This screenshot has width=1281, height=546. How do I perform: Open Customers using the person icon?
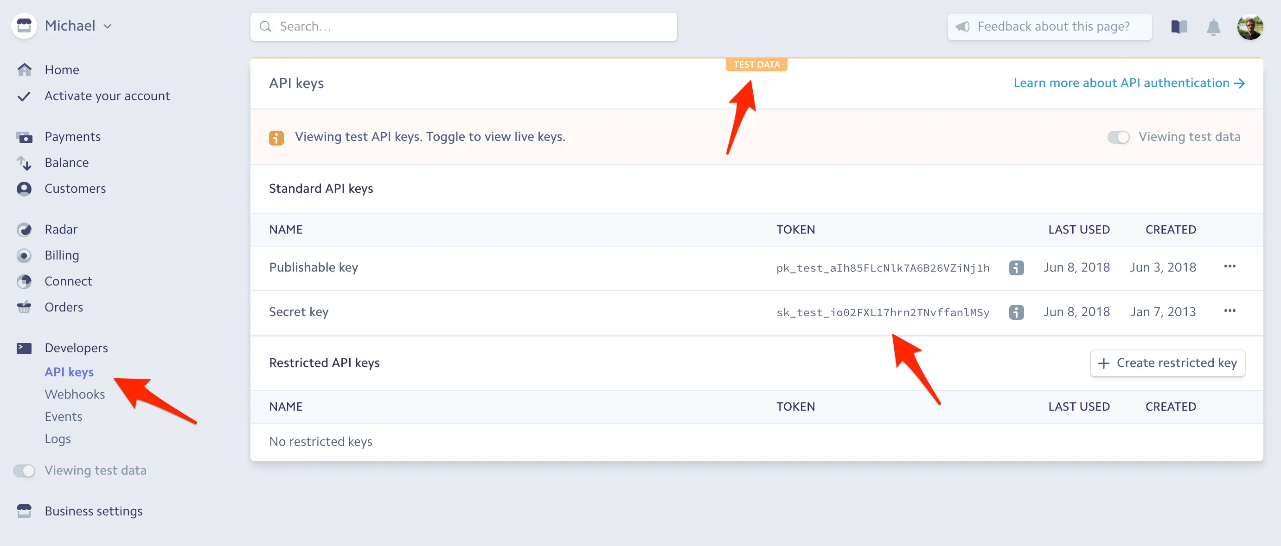coord(24,189)
